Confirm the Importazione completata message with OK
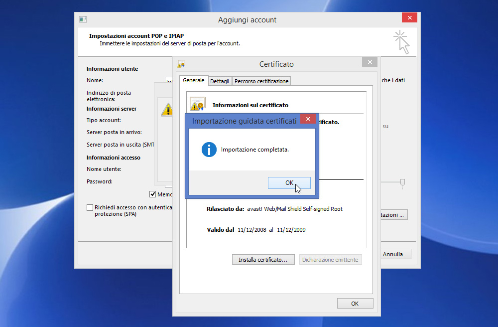The width and height of the screenshot is (498, 327). 289,183
